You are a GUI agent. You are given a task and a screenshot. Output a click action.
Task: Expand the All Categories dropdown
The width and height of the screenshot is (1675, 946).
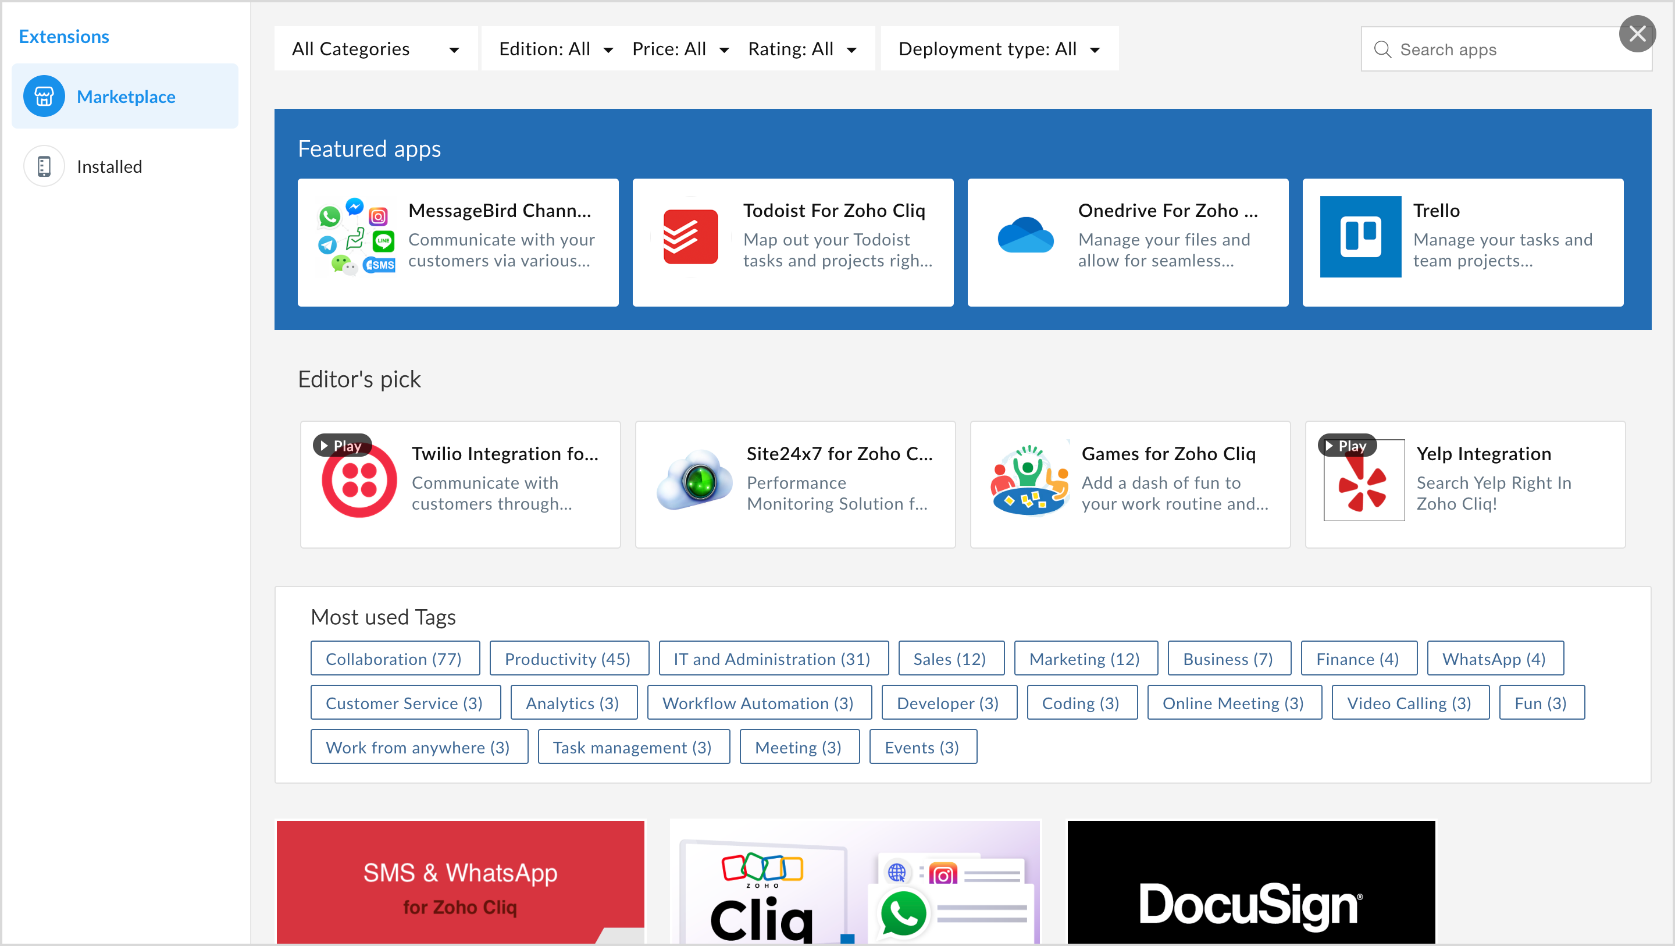[375, 49]
